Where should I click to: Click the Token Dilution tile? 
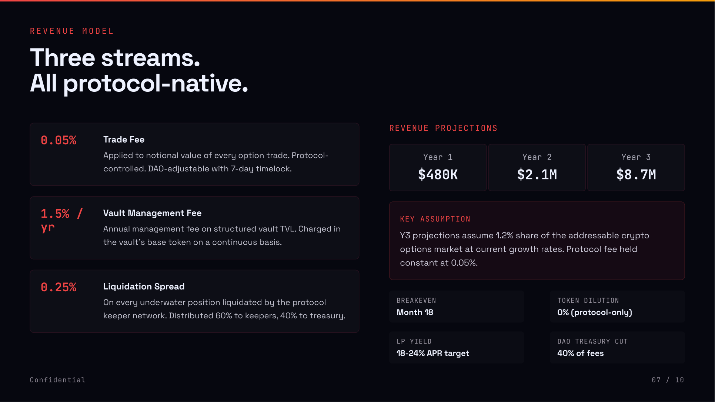(x=617, y=306)
